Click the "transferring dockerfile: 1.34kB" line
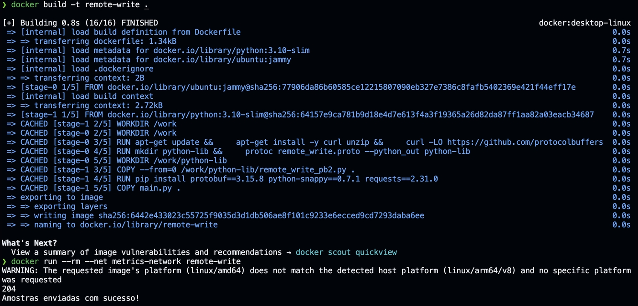Screen dimensions: 638x306 coord(105,41)
